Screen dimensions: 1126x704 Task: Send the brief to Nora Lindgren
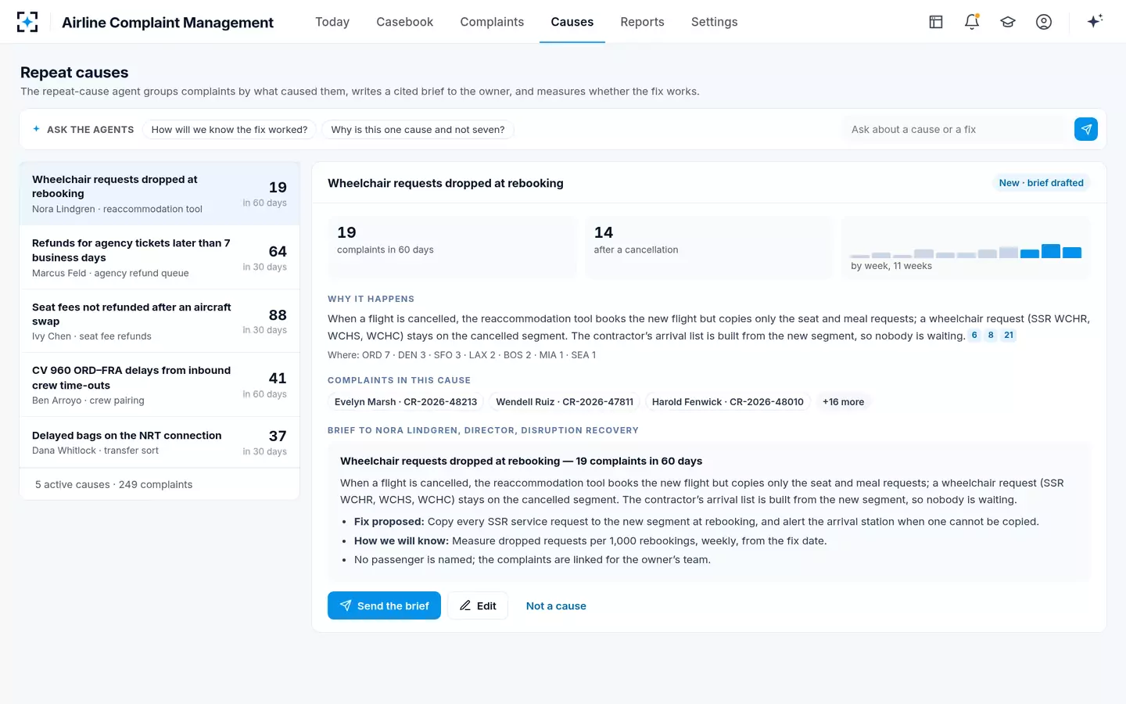(384, 605)
